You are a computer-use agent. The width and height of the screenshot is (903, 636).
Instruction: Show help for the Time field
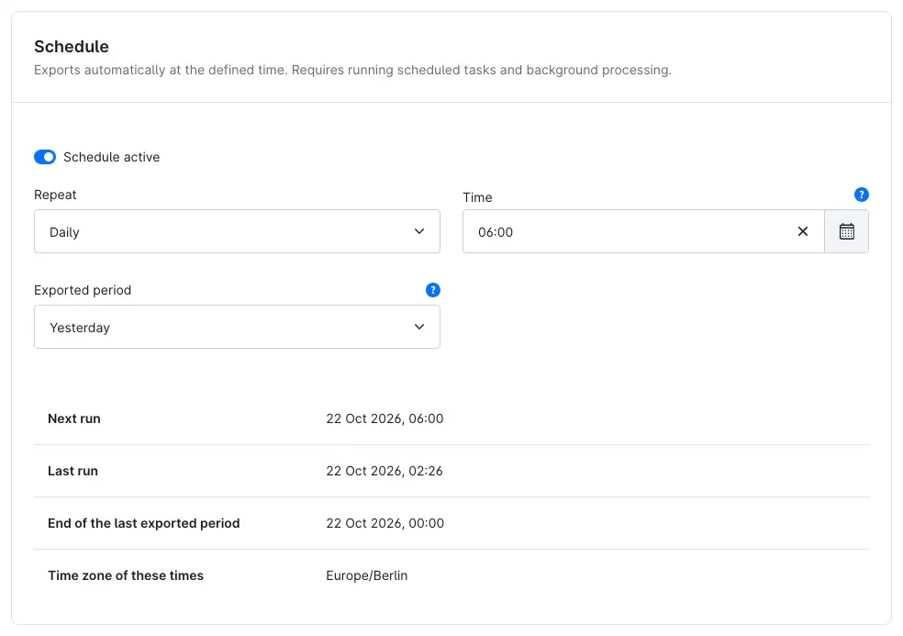click(862, 195)
